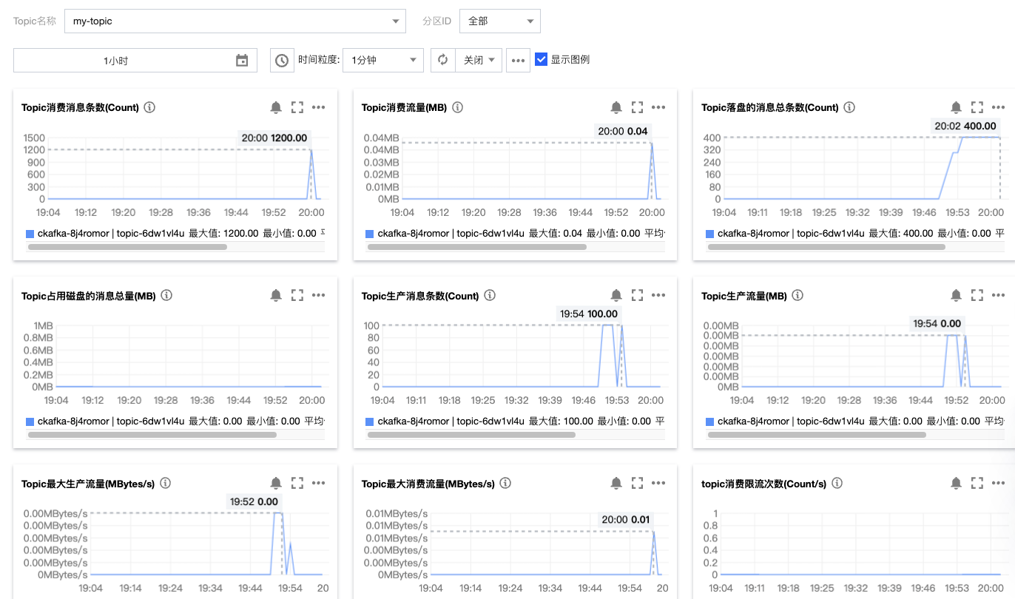Set alarm bell for Topic消费消息条数 chart
The width and height of the screenshot is (1015, 599).
(x=276, y=107)
